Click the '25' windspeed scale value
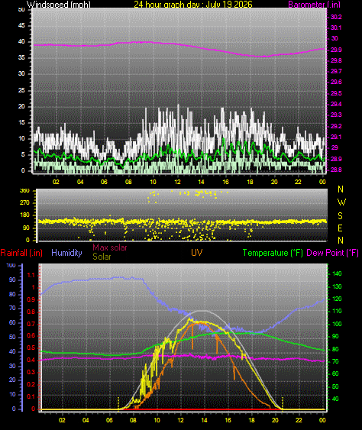362x430 pixels. (21, 90)
